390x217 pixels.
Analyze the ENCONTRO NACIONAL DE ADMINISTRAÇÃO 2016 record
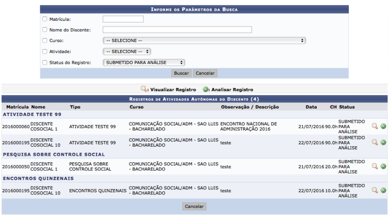pos(383,126)
